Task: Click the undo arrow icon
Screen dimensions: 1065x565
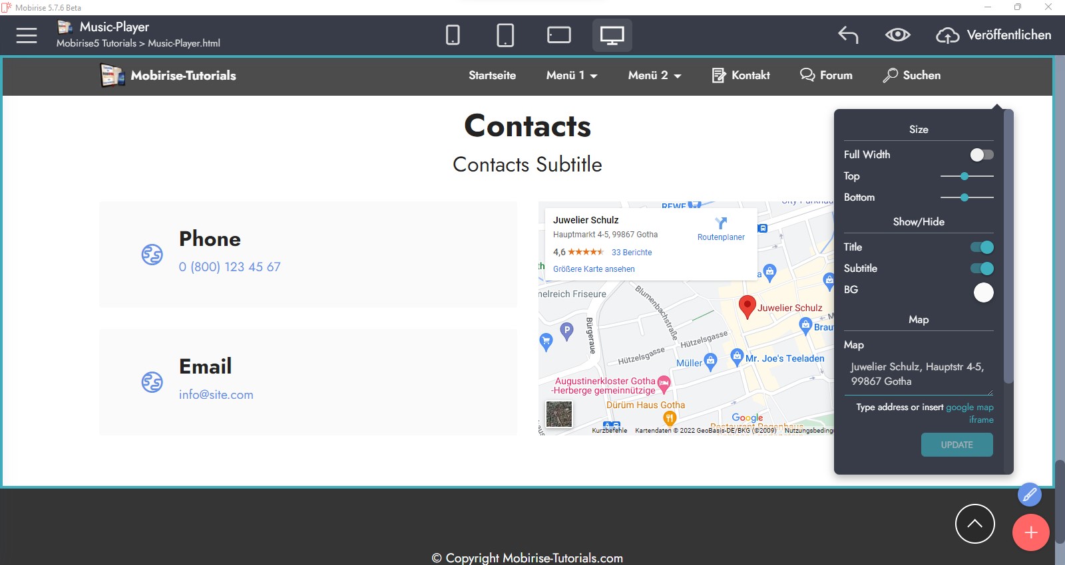Action: 848,35
